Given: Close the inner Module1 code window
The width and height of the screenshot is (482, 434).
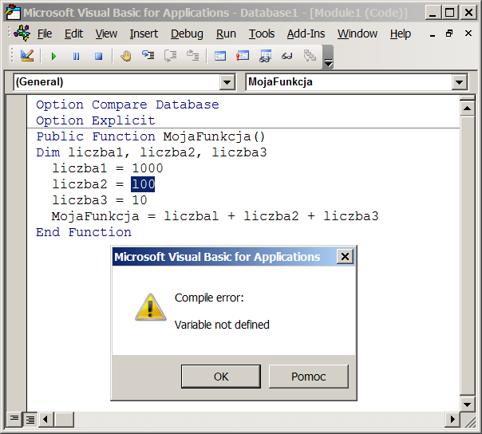Looking at the screenshot, I should 468,34.
